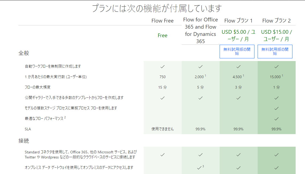Click the 15 分 frequency value

(162, 87)
